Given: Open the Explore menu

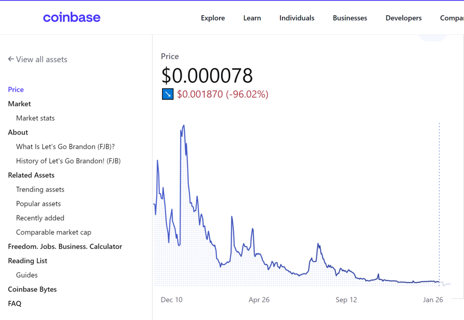Looking at the screenshot, I should tap(213, 18).
